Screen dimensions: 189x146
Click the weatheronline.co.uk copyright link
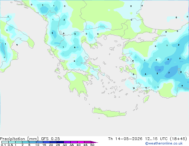(164, 143)
